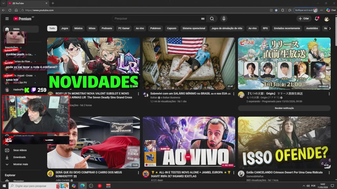Open options menu for Julio Cocielo car video

(138, 173)
